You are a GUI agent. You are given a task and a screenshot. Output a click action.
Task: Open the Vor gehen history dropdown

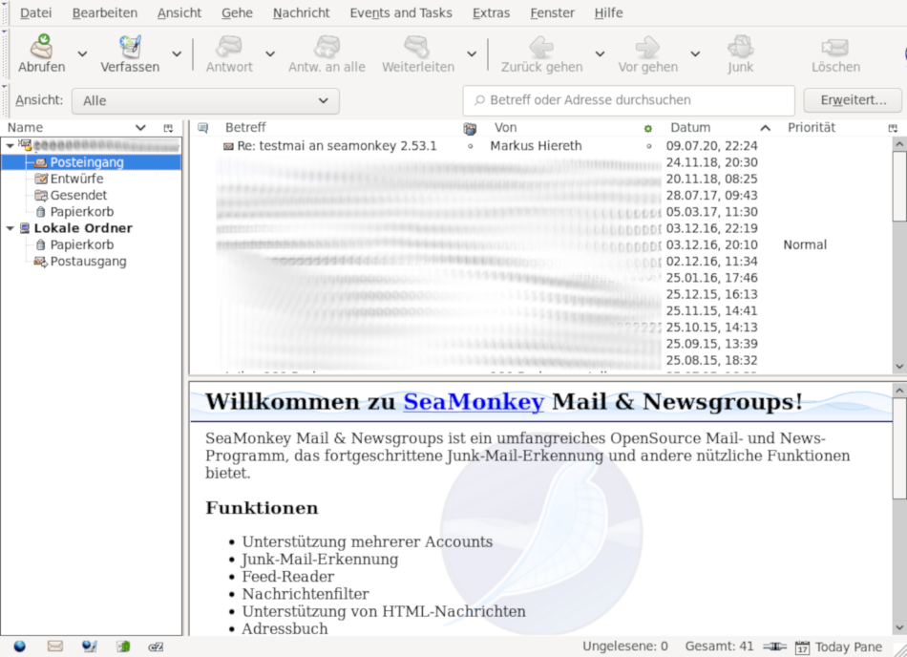(695, 53)
